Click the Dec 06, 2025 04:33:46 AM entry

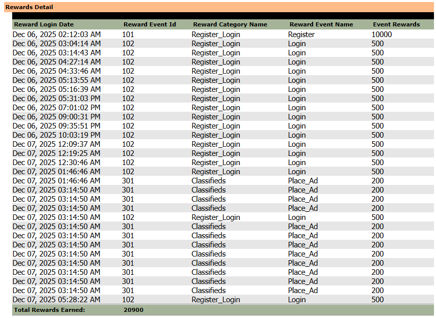56,71
